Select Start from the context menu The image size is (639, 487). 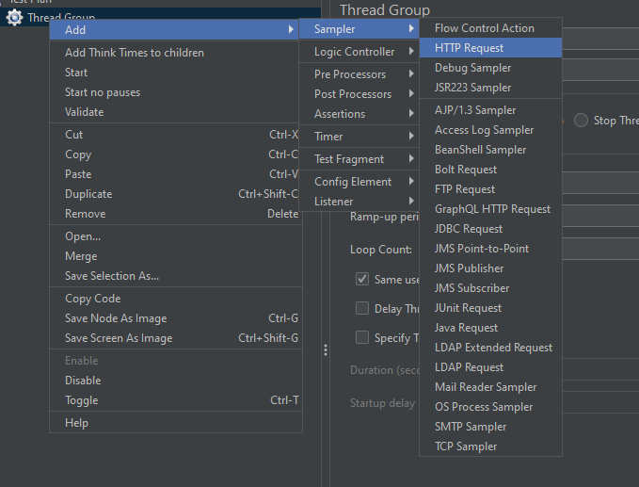(x=175, y=73)
